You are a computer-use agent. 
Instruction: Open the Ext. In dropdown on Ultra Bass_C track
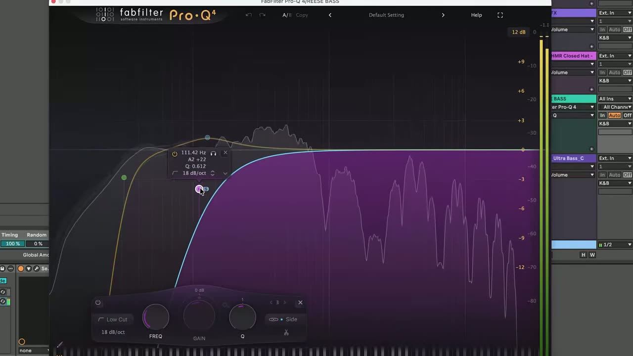pyautogui.click(x=615, y=158)
